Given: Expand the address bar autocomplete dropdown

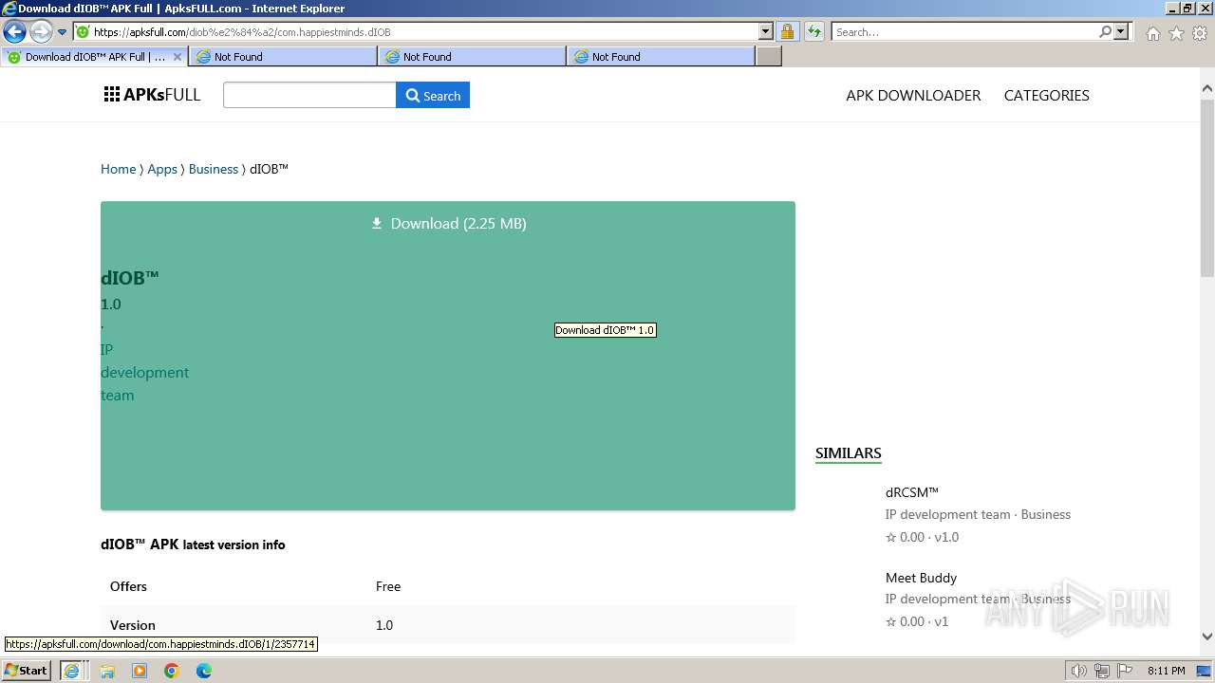Looking at the screenshot, I should pos(766,32).
